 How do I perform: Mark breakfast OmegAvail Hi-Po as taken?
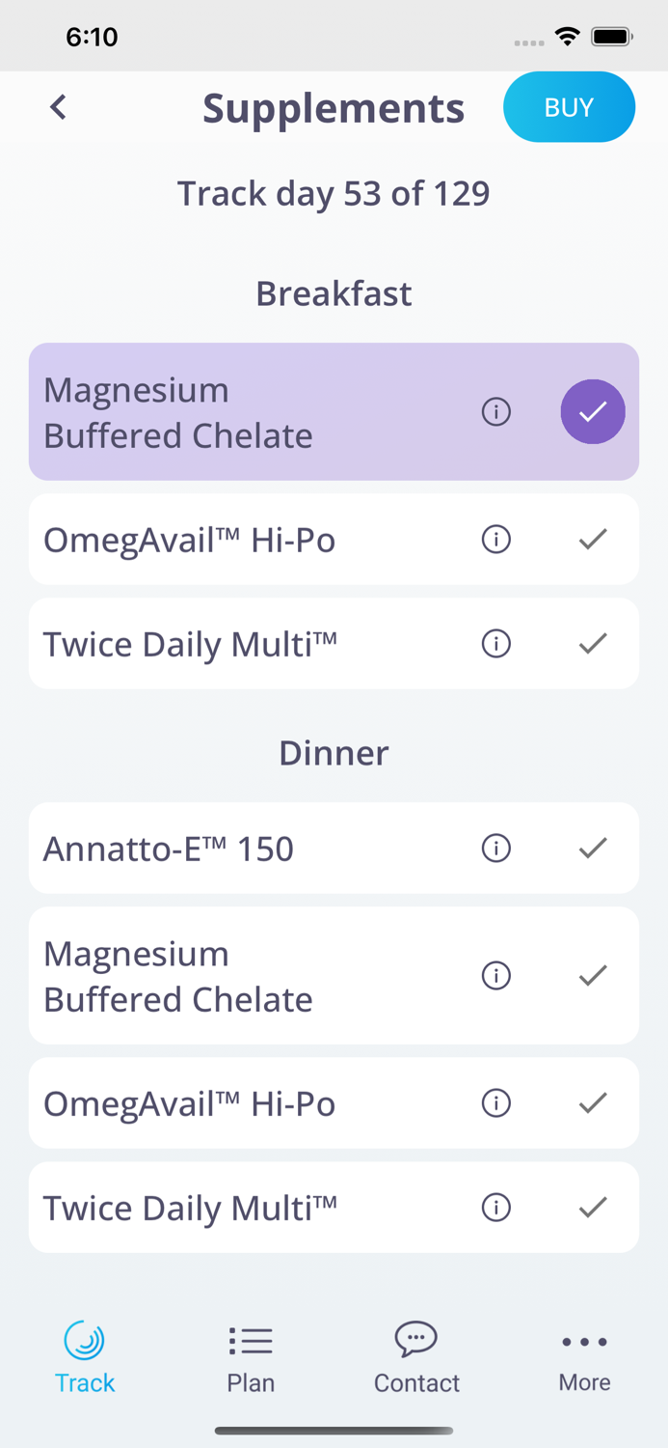[x=593, y=540]
